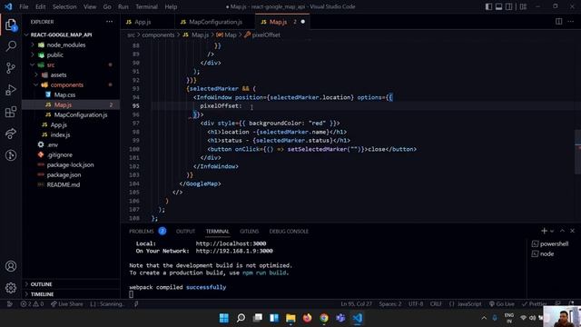The width and height of the screenshot is (581, 327).
Task: Open Map.css in the explorer
Action: (x=64, y=94)
